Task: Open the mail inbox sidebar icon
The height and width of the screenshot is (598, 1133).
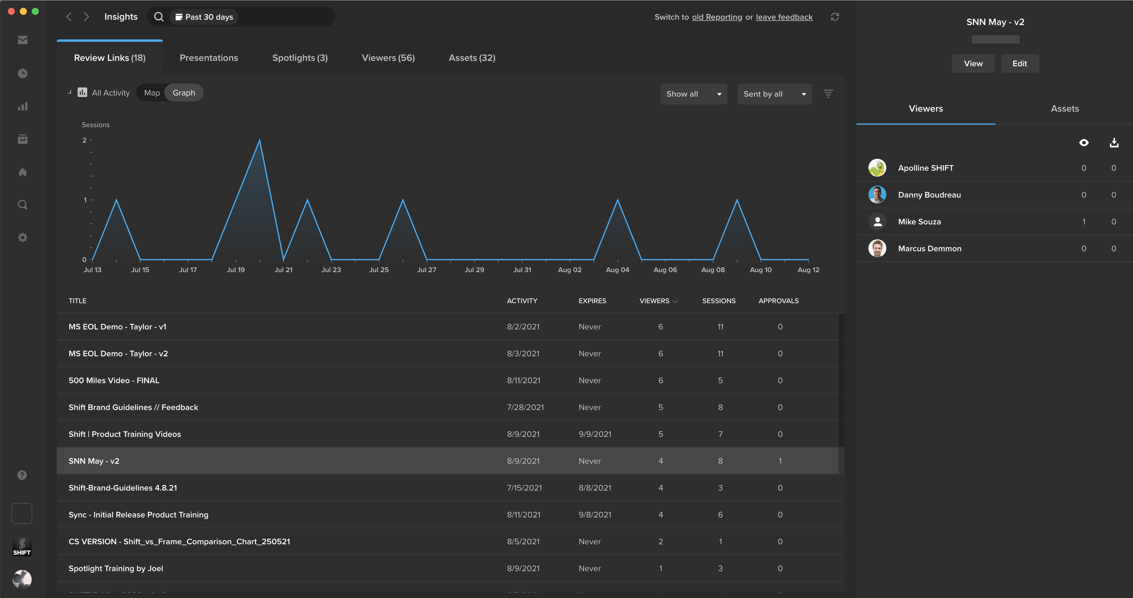Action: (22, 40)
